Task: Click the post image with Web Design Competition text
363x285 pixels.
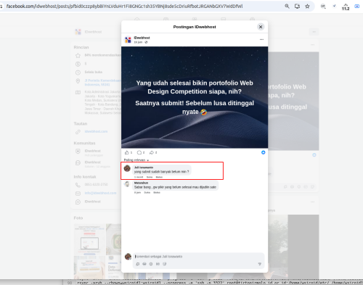Action: point(195,97)
